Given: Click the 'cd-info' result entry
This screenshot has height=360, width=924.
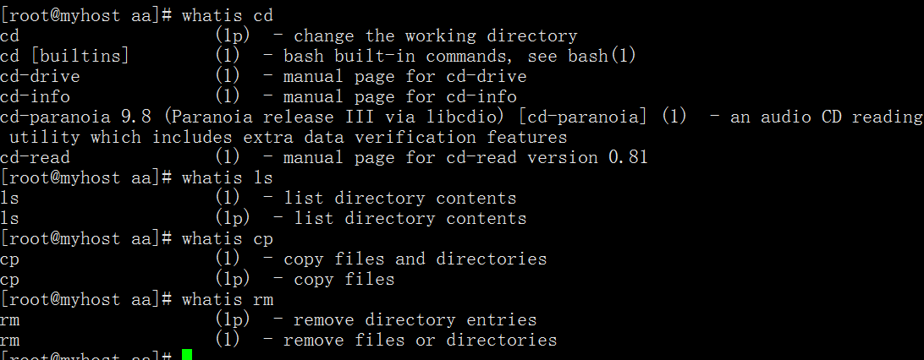Looking at the screenshot, I should (x=35, y=96).
